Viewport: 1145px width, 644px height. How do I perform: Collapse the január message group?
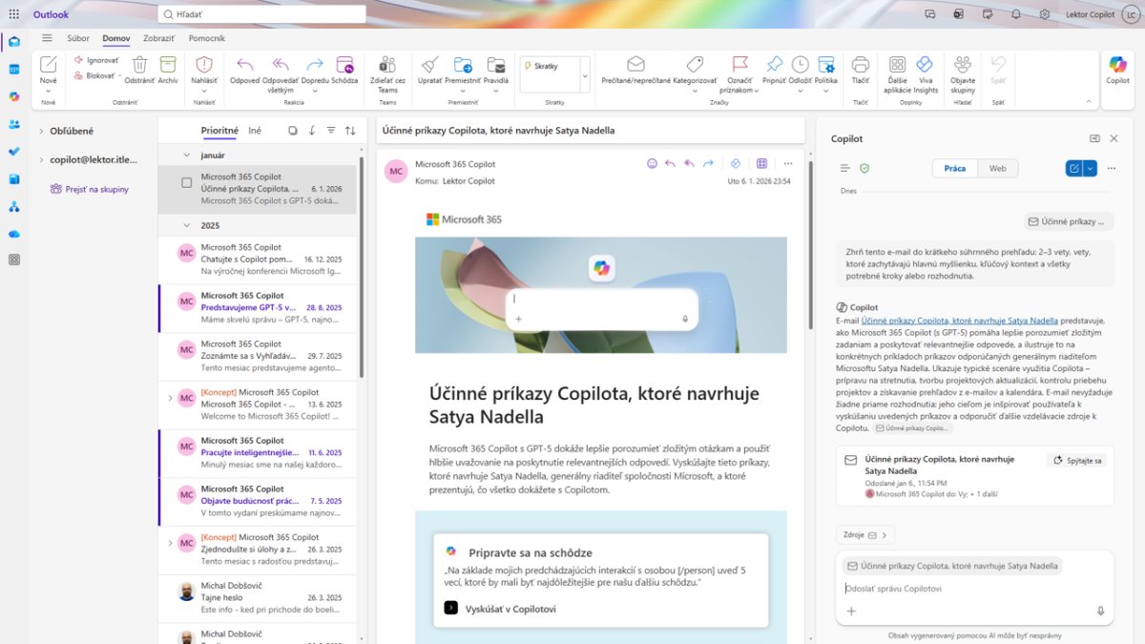coord(186,155)
